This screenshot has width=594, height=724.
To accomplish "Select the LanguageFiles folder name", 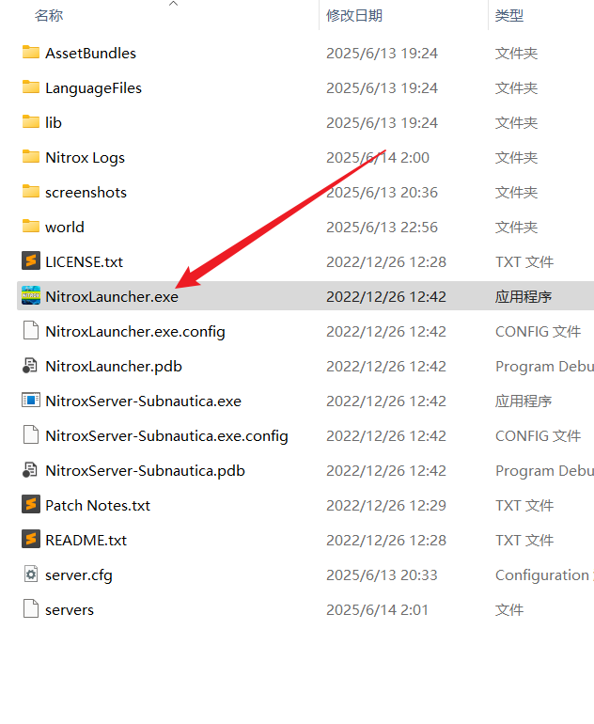I will tap(93, 87).
